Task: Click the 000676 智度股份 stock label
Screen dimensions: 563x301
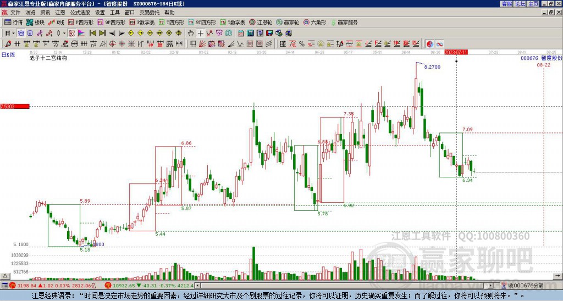Action: tap(542, 58)
